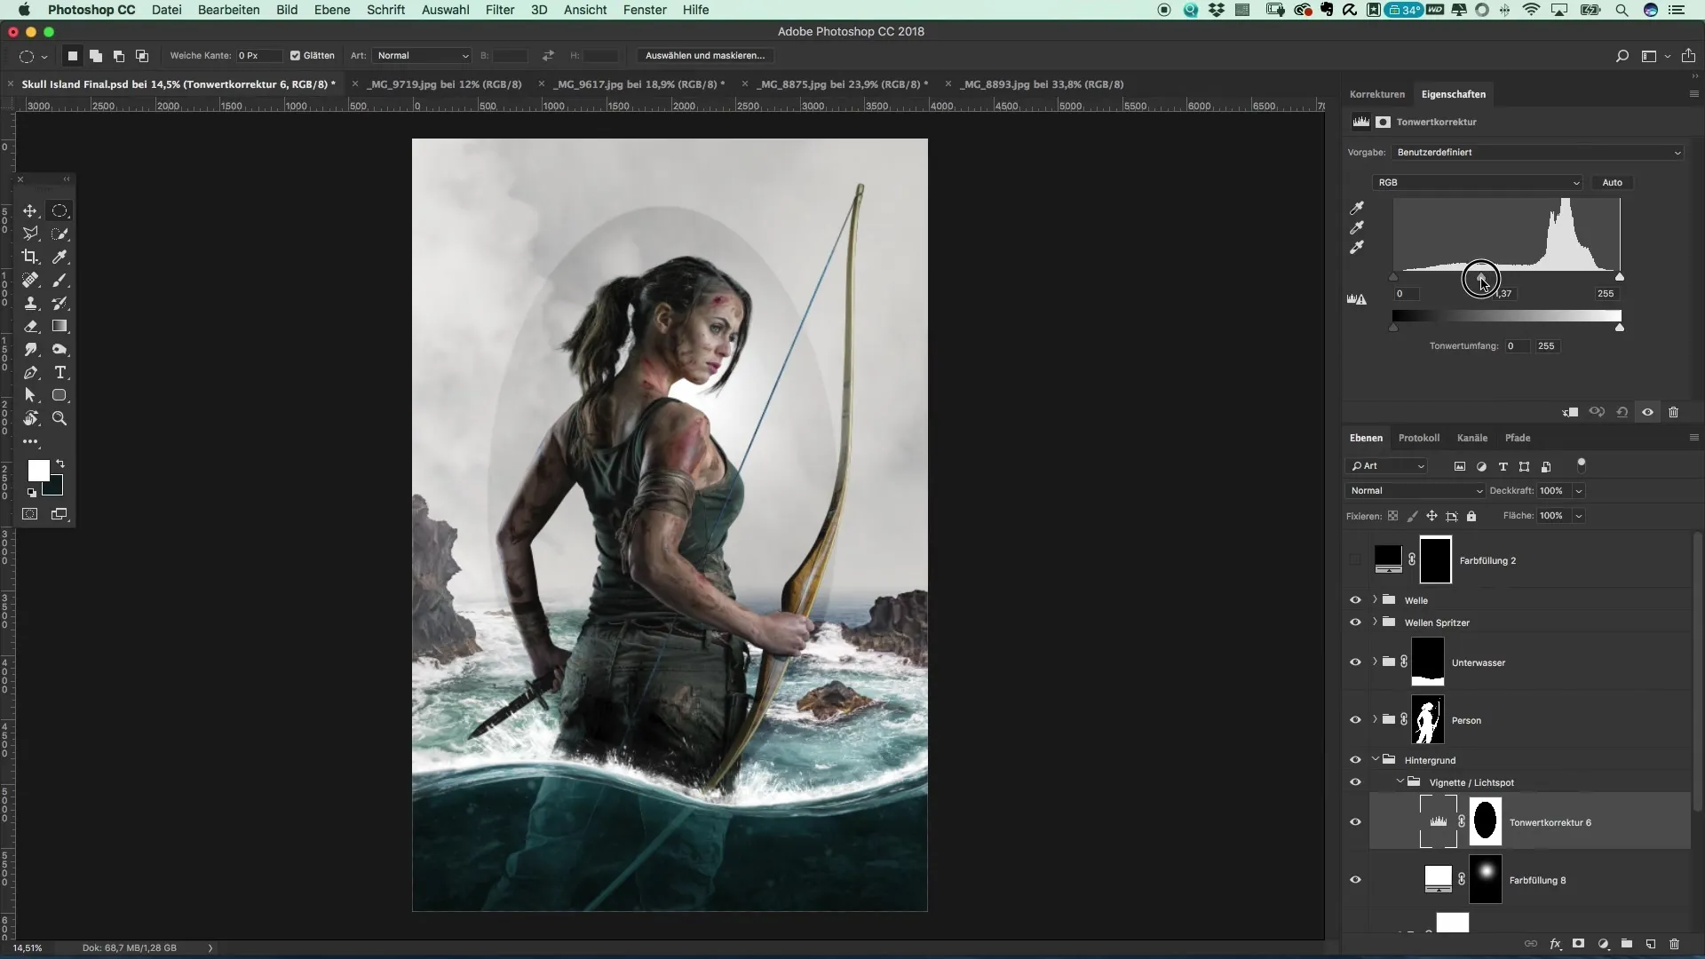Click the white point eyedropper in Levels
1705x959 pixels.
(1357, 248)
